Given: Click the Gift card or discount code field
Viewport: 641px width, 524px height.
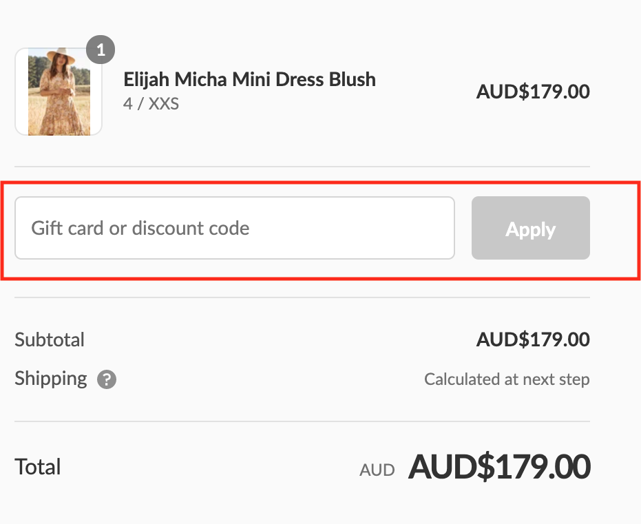Looking at the screenshot, I should 234,228.
